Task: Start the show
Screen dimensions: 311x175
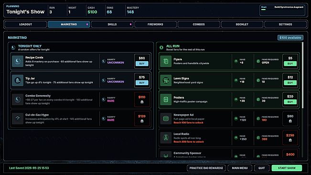Action: 287,168
